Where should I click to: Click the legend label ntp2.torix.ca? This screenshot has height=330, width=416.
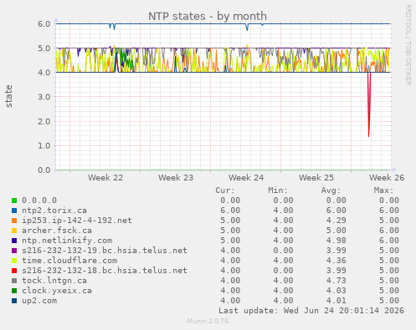click(54, 211)
